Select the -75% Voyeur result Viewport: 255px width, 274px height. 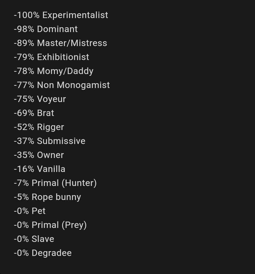pyautogui.click(x=40, y=99)
